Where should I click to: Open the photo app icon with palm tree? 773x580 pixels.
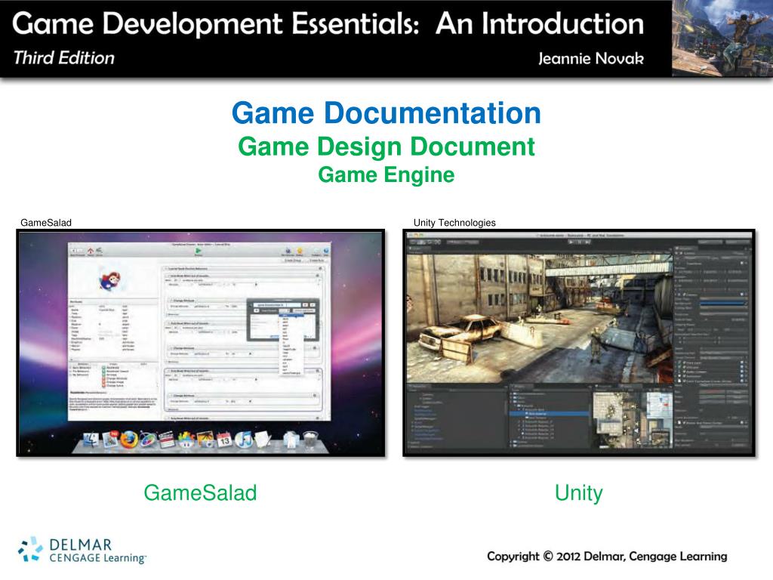tap(205, 440)
